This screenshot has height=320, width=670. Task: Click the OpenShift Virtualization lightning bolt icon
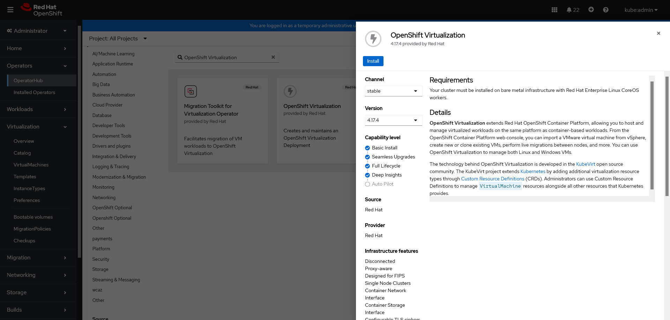pyautogui.click(x=290, y=91)
